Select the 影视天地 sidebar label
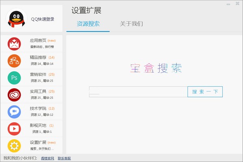Screen dimensions: 243x162 point(38,126)
